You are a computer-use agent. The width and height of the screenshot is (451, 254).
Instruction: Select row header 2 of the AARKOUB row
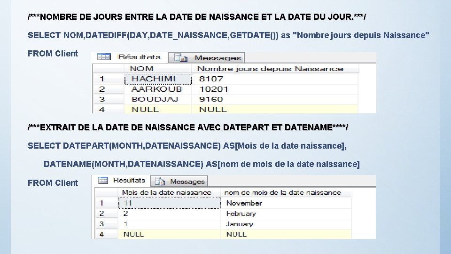(109, 89)
